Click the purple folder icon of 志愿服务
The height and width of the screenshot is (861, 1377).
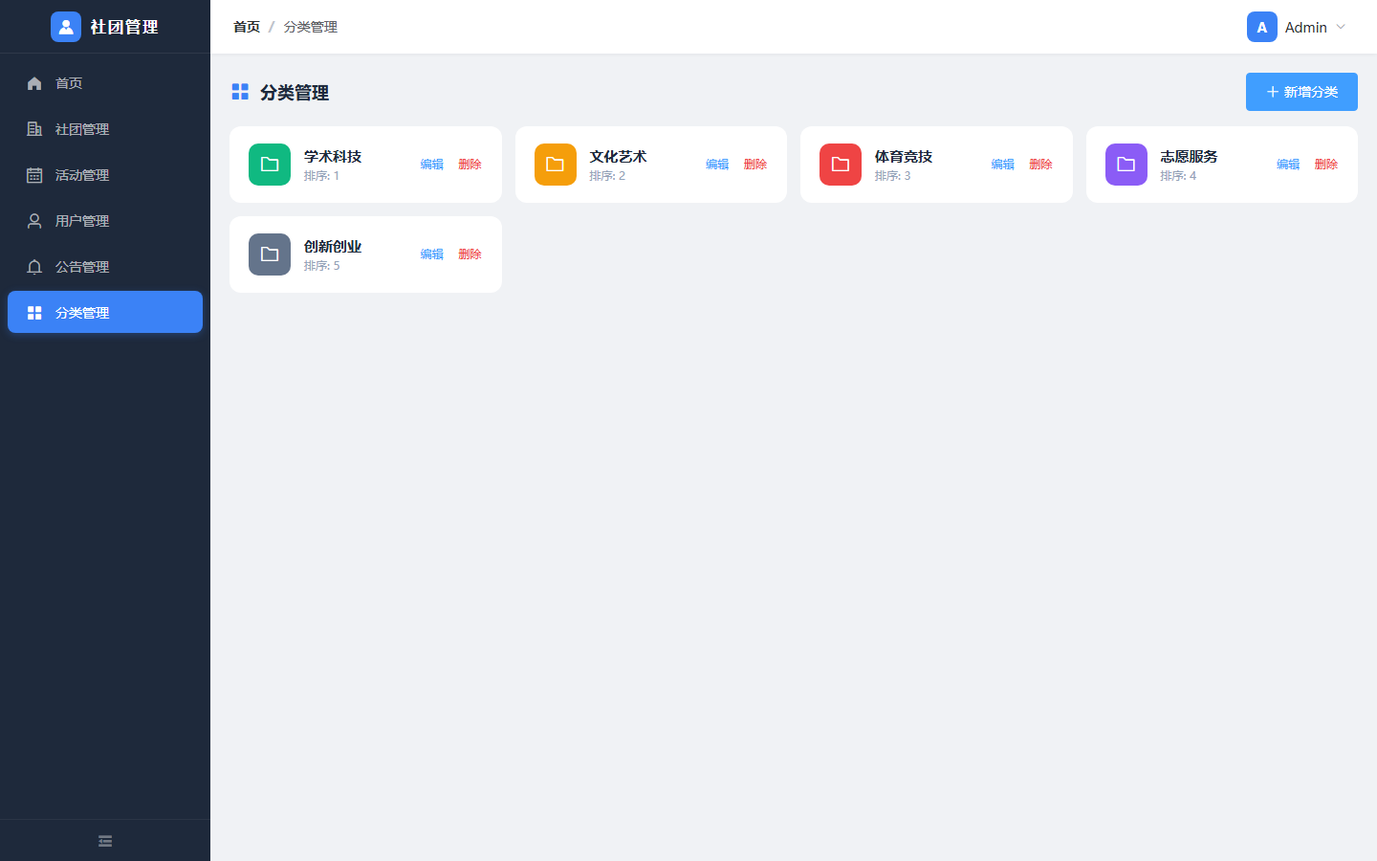tap(1126, 165)
